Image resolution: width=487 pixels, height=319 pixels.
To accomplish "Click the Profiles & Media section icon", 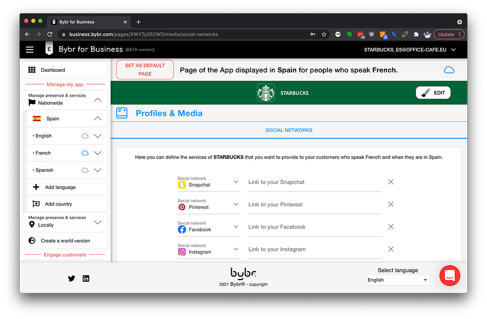I will [122, 113].
